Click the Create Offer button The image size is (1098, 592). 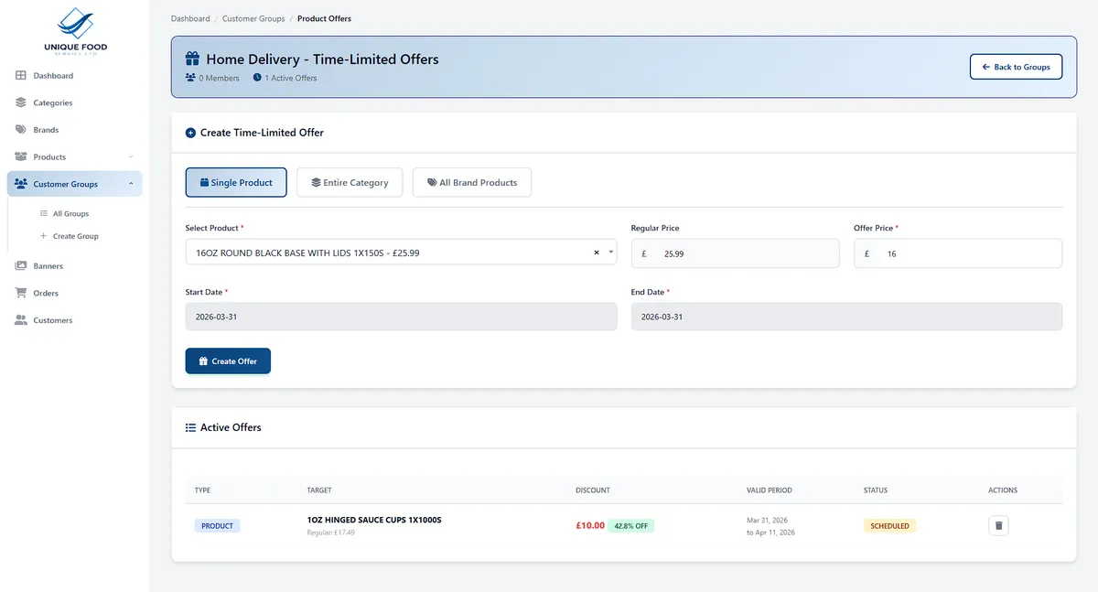228,361
